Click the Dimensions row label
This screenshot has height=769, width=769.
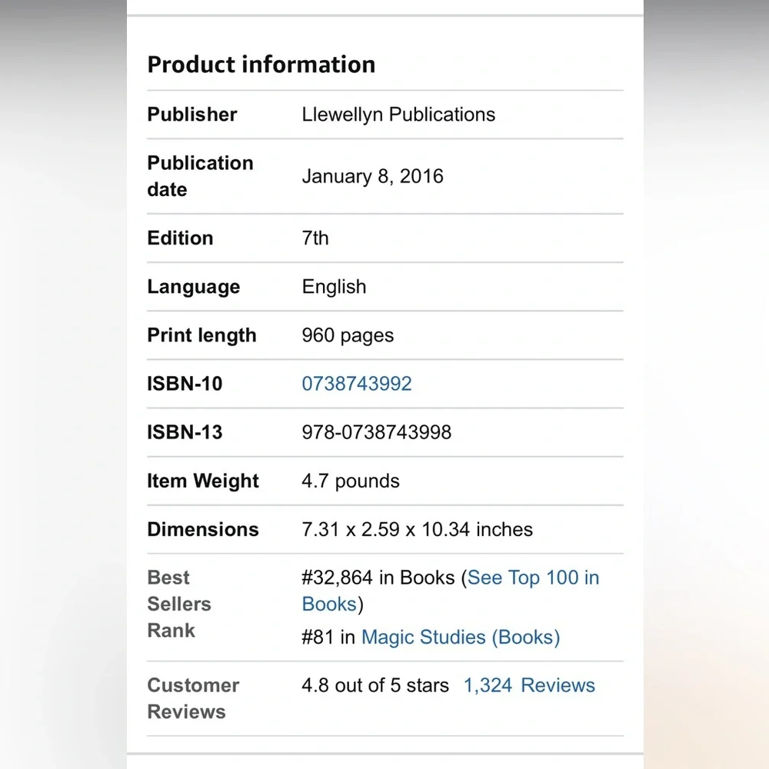pyautogui.click(x=203, y=530)
